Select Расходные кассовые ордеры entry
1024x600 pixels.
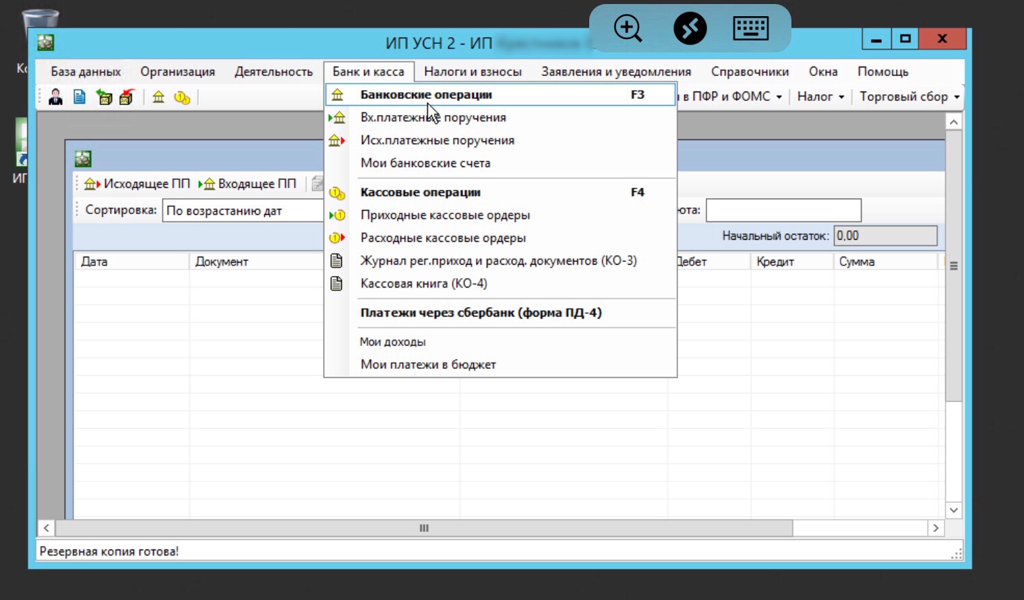(x=500, y=238)
